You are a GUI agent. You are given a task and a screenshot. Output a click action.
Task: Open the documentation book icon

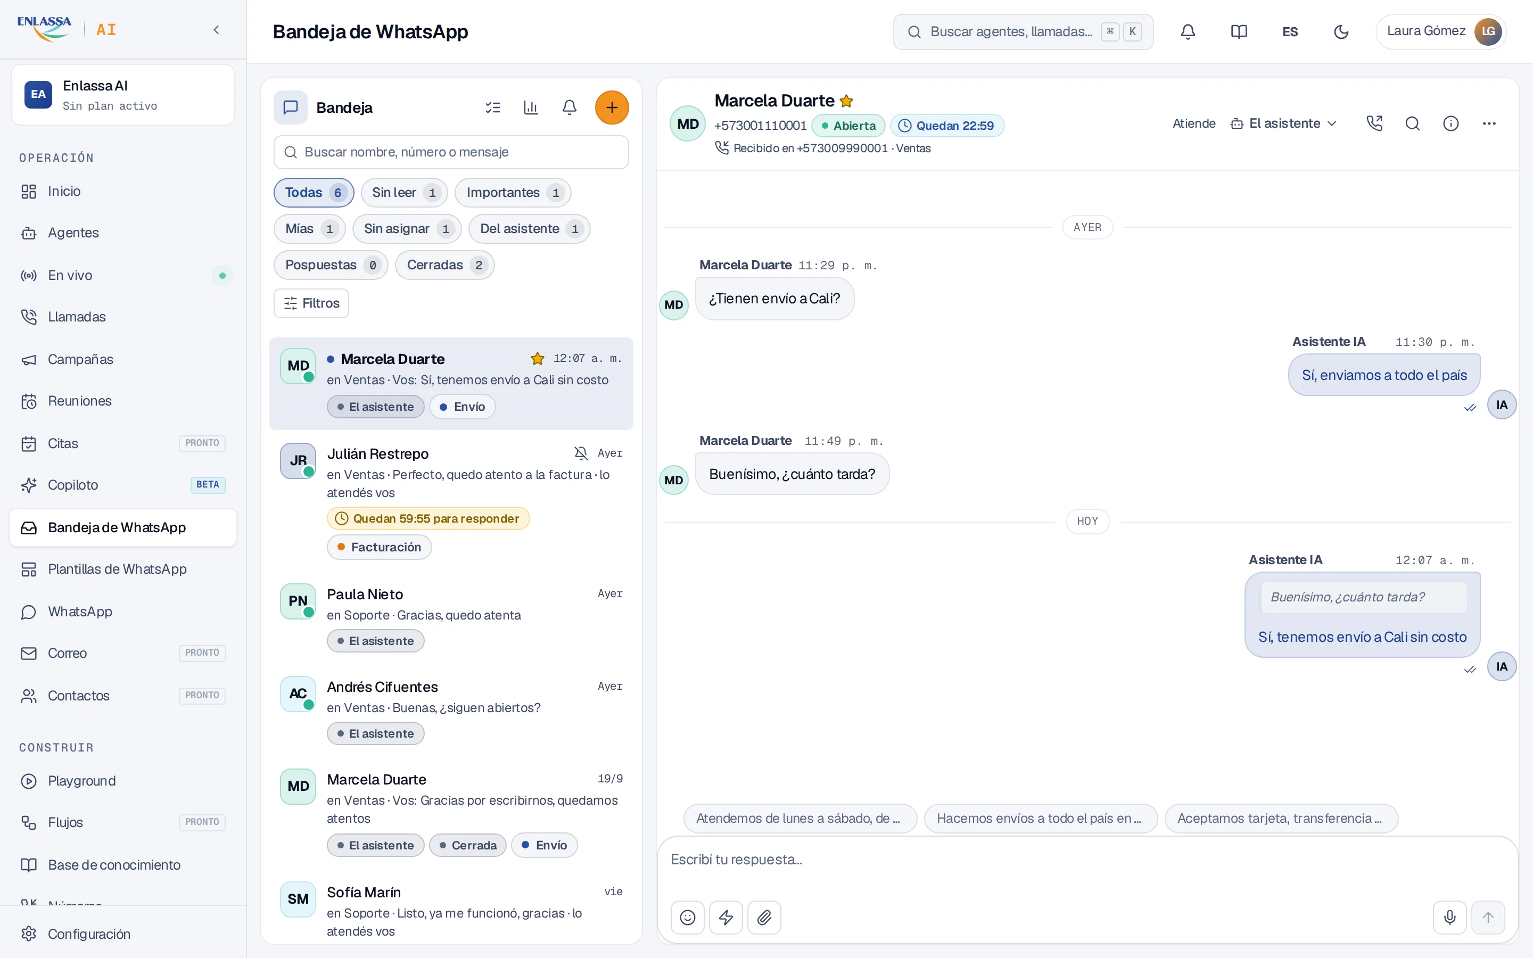1239,32
